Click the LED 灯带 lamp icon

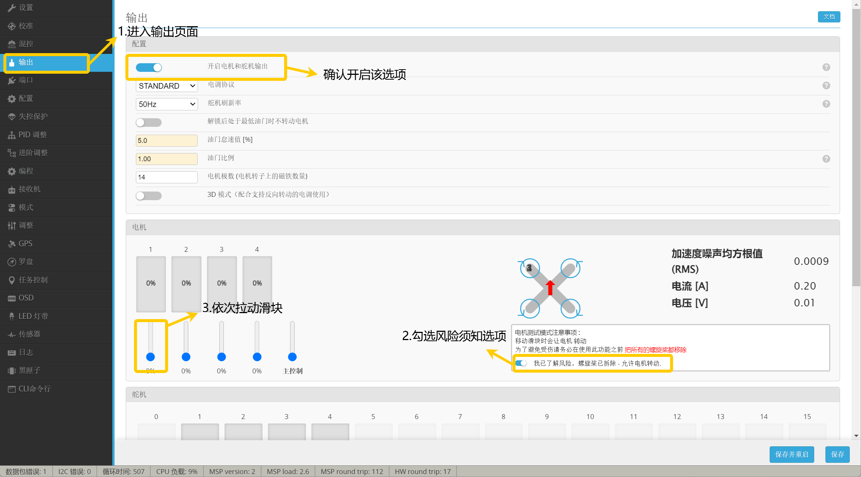click(x=12, y=317)
